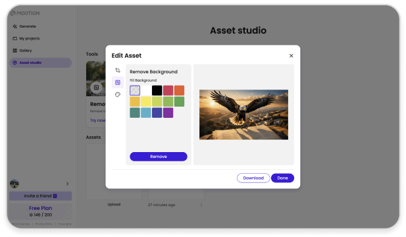
Task: Click Invite a friend button
Action: tap(41, 196)
